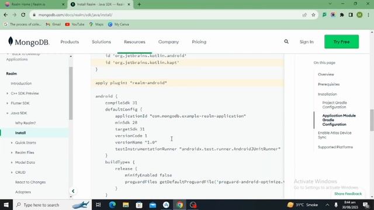The width and height of the screenshot is (374, 210).
Task: Open the Introduction sidebar entry
Action: coord(21,83)
